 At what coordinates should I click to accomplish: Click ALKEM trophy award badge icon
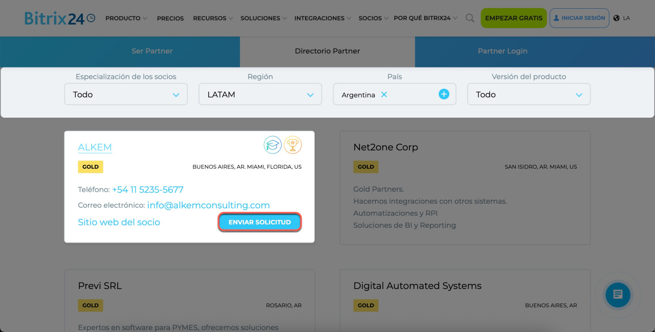click(293, 145)
